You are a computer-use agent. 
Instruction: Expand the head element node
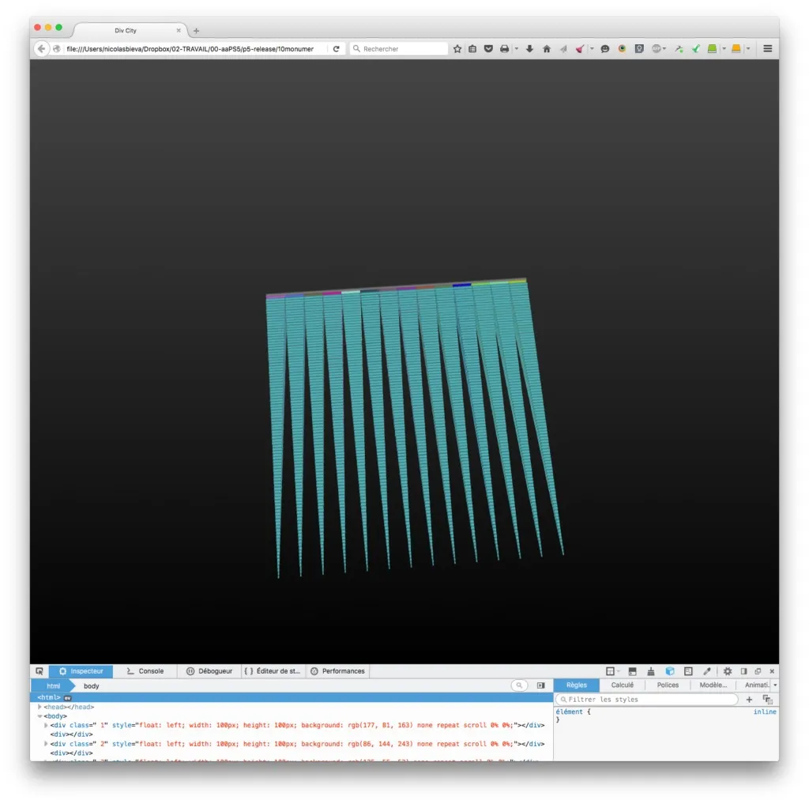pos(40,707)
